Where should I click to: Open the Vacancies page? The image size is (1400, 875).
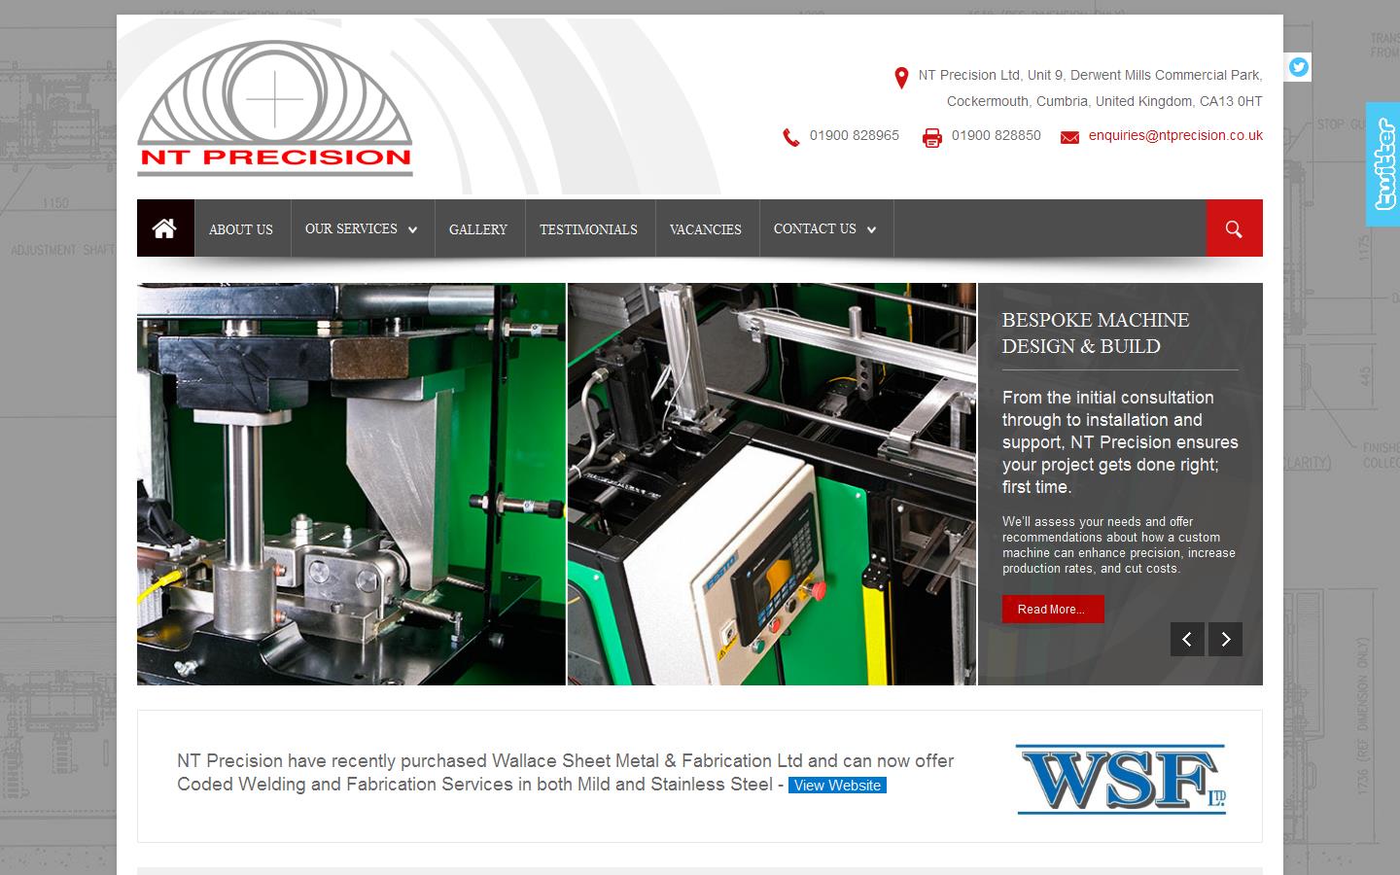pos(706,228)
